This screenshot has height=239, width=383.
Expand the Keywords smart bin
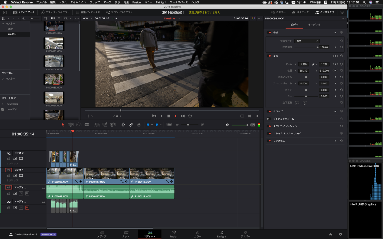3,104
